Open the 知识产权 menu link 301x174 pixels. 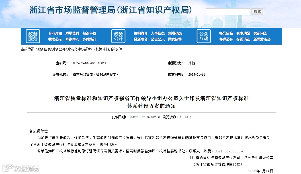coord(89,33)
